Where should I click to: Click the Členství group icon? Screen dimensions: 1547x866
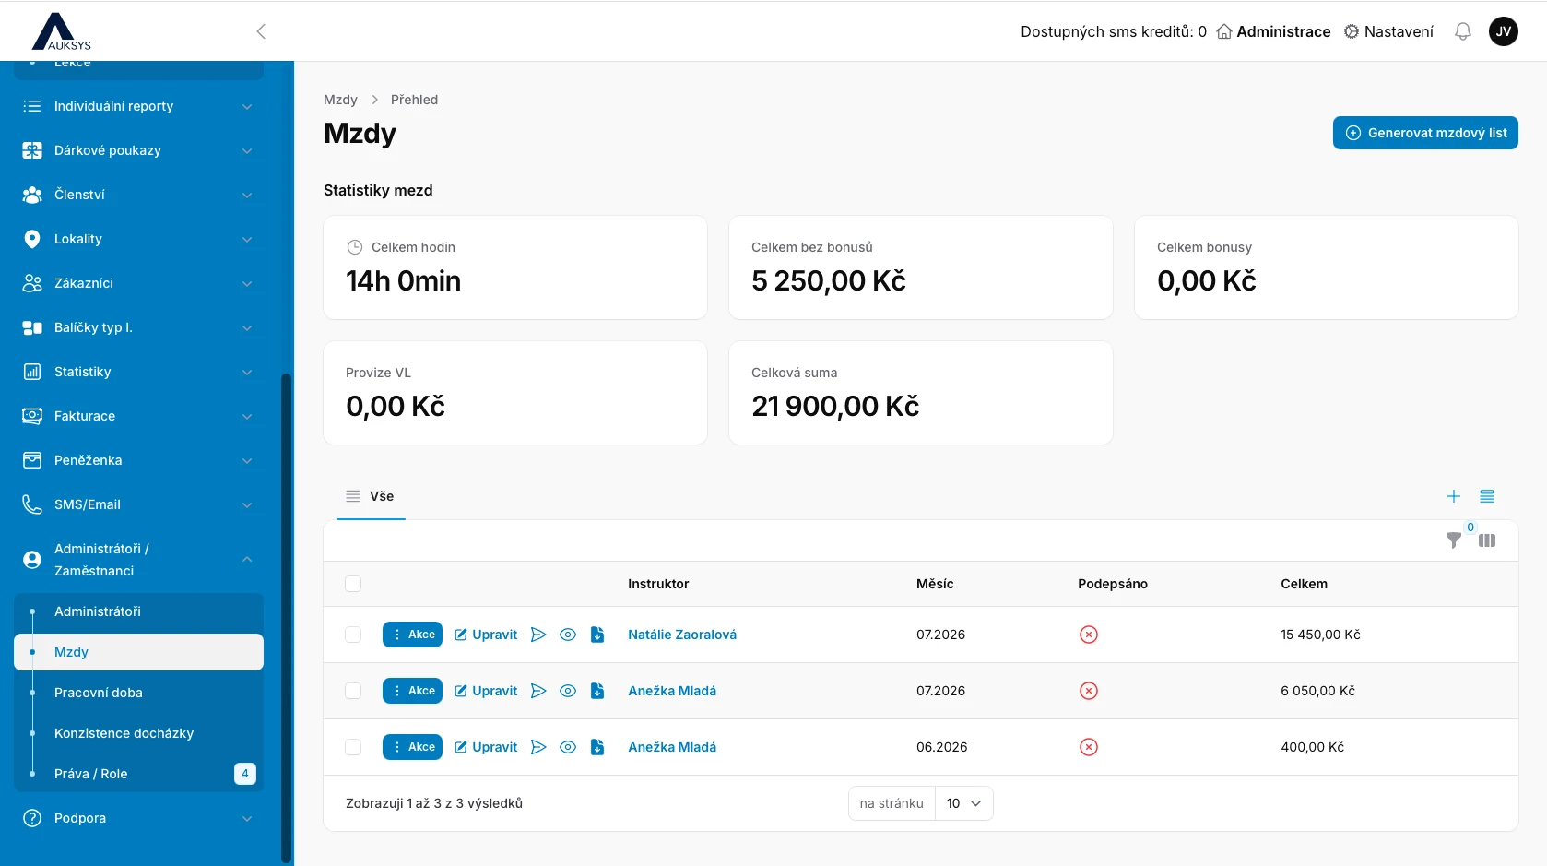pyautogui.click(x=32, y=195)
